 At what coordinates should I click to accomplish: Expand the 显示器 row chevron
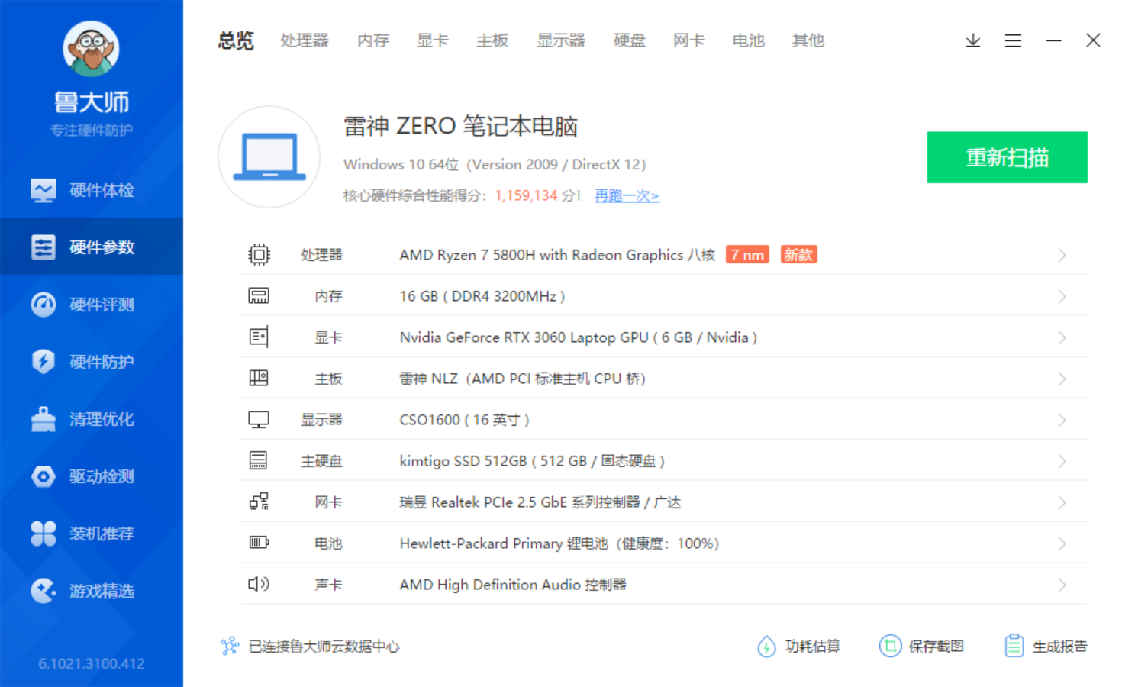point(1062,420)
